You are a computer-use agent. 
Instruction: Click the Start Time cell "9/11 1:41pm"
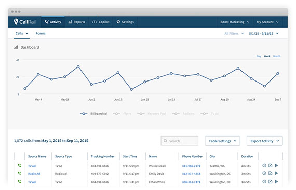click(131, 182)
